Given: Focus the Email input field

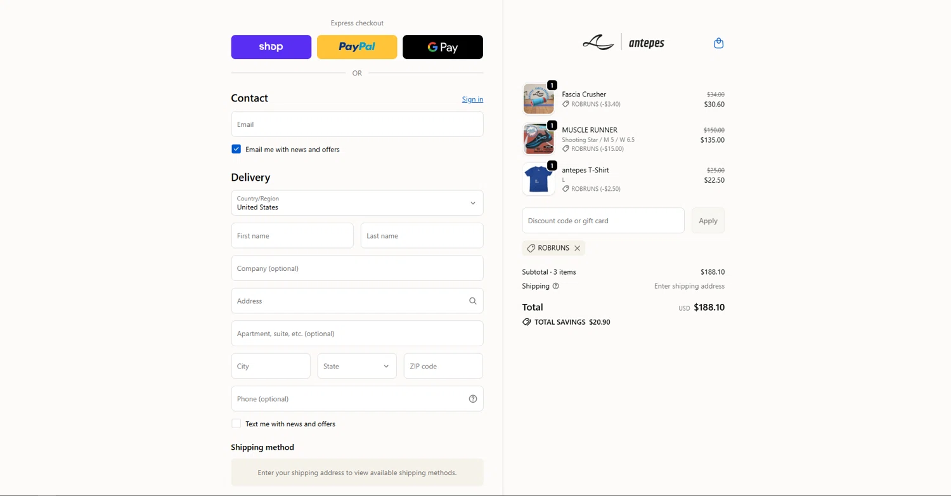Looking at the screenshot, I should click(x=357, y=124).
